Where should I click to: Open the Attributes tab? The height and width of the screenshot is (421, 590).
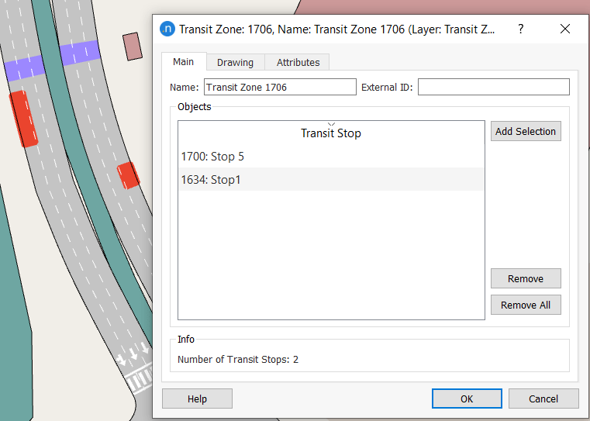pyautogui.click(x=298, y=63)
